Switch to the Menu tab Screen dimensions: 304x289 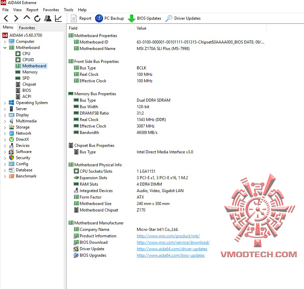point(8,27)
